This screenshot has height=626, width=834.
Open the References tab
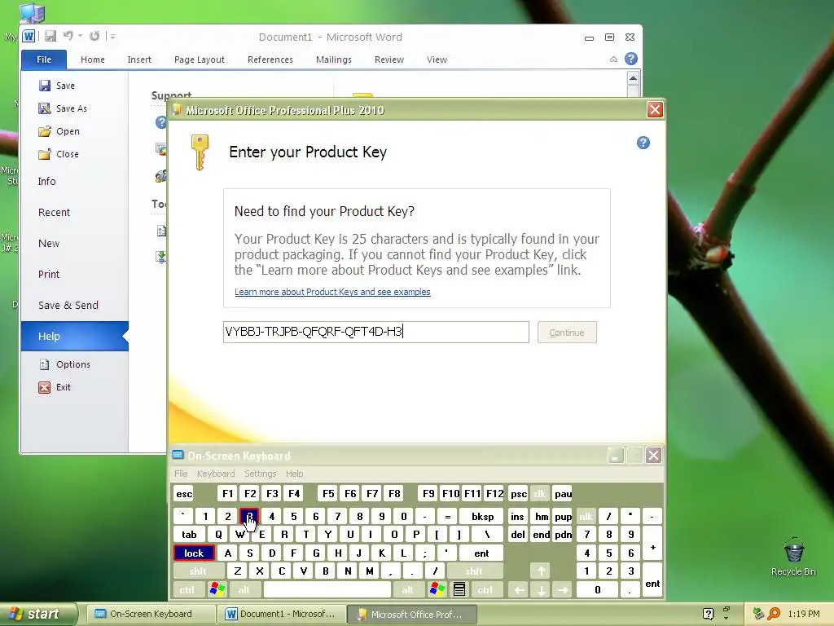270,60
